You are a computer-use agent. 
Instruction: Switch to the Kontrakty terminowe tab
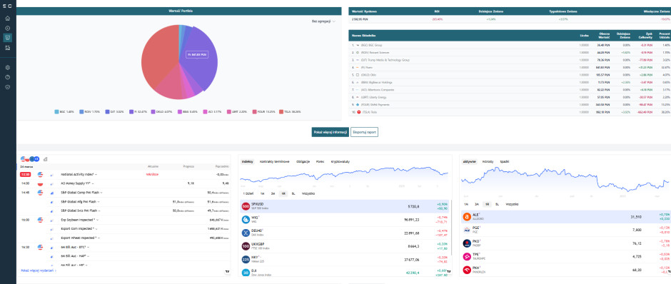pyautogui.click(x=275, y=162)
